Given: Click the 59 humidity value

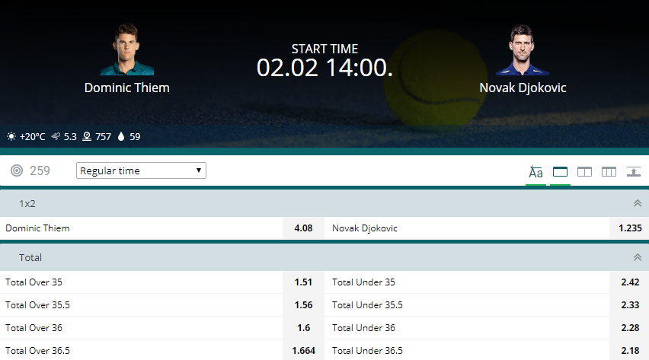Looking at the screenshot, I should click(x=135, y=136).
